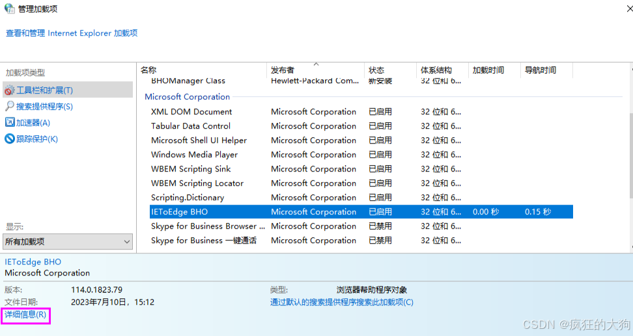Click the 0.00 秒 load time cell
The image size is (633, 336).
click(x=486, y=212)
